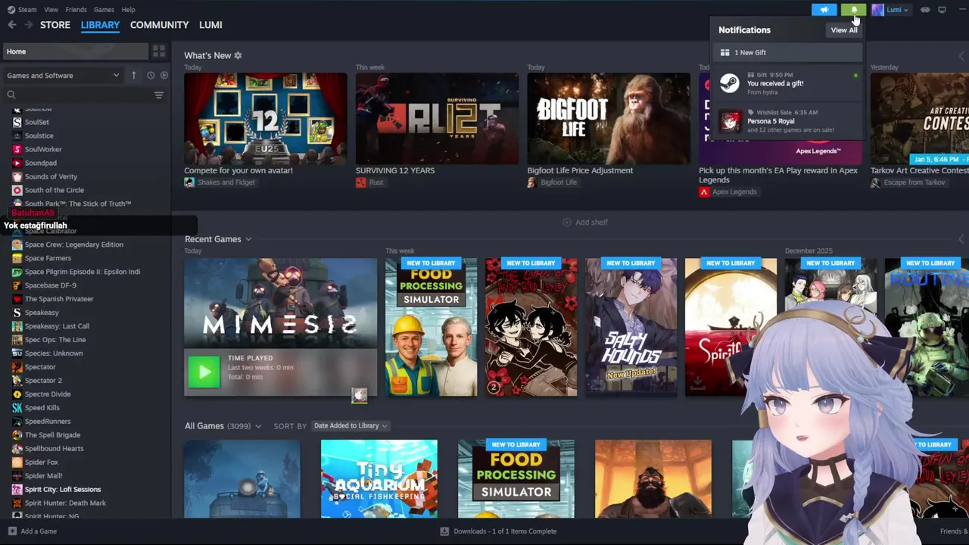
Task: Open the Games menu
Action: (x=104, y=10)
